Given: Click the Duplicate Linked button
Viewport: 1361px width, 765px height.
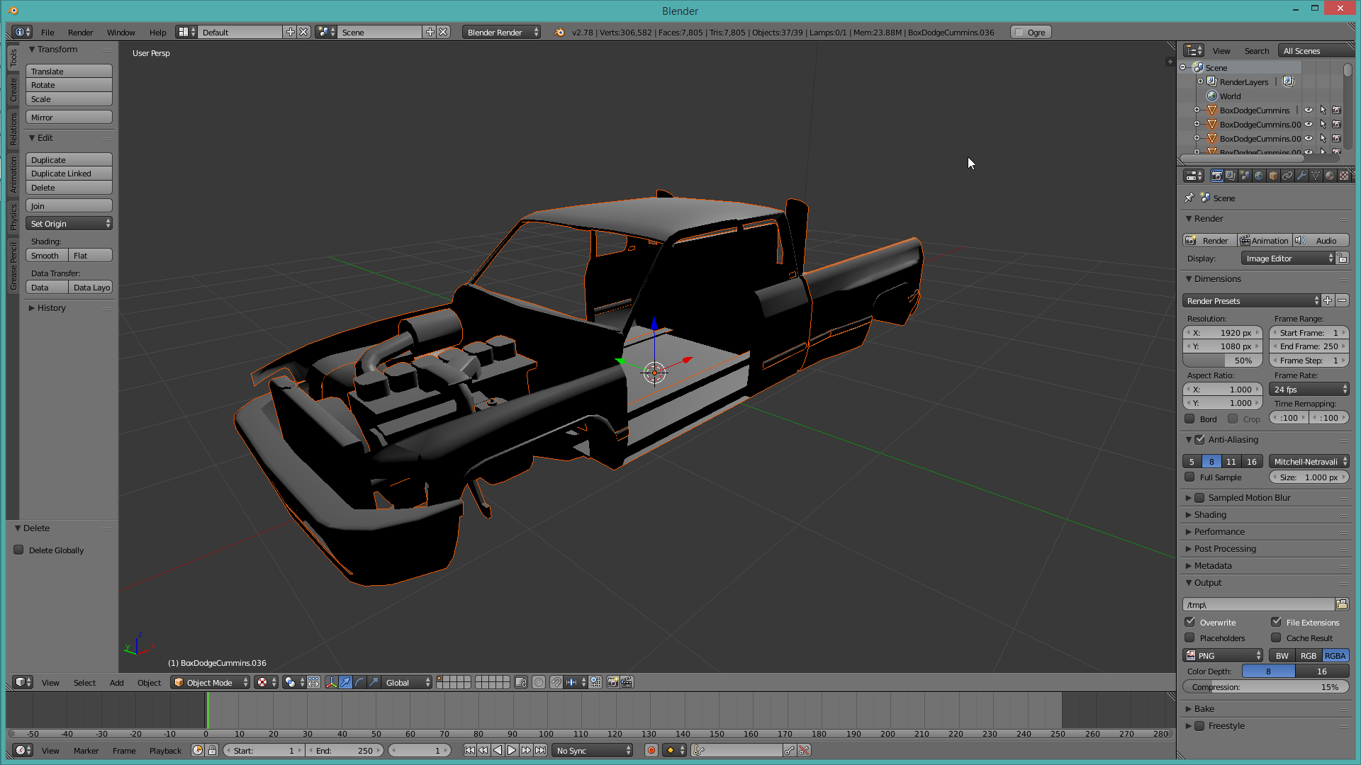Looking at the screenshot, I should [x=69, y=174].
